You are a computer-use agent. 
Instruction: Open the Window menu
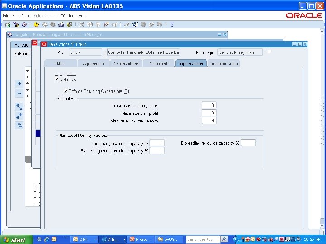tap(68, 16)
